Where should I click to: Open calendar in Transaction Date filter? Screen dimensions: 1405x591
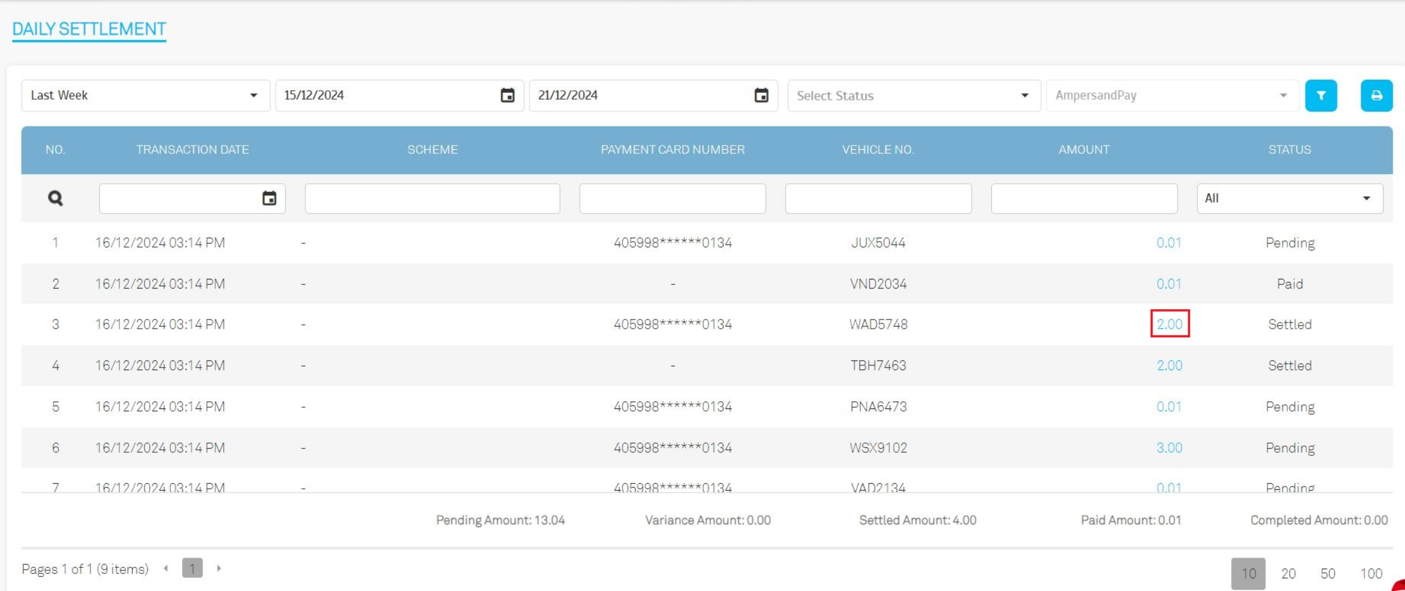click(x=269, y=198)
